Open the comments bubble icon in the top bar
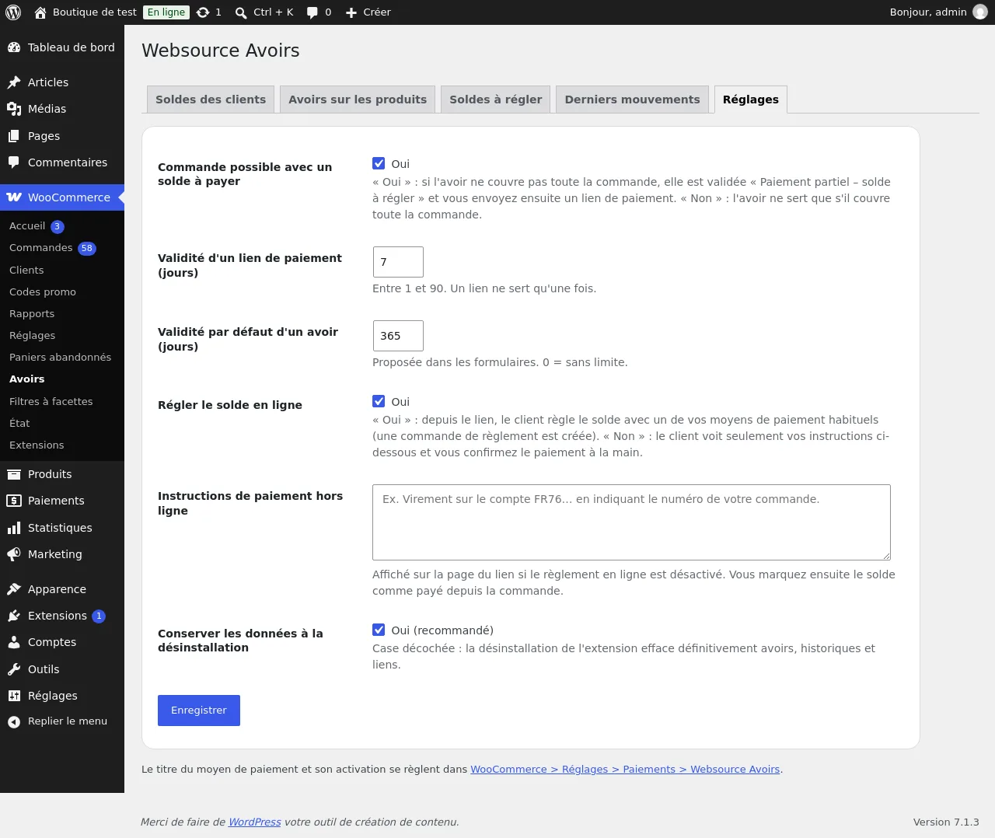995x838 pixels. (312, 12)
